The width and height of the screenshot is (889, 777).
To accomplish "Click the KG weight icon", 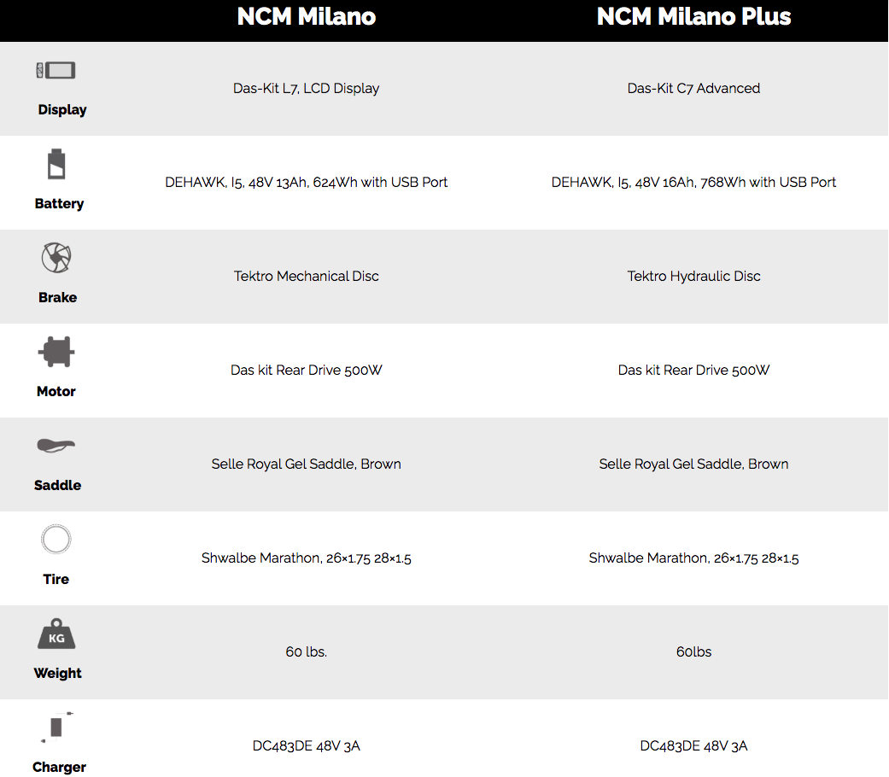I will pos(56,635).
